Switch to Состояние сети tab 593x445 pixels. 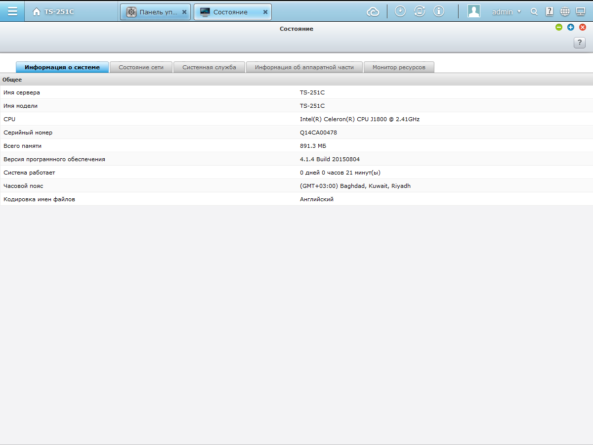tap(141, 67)
